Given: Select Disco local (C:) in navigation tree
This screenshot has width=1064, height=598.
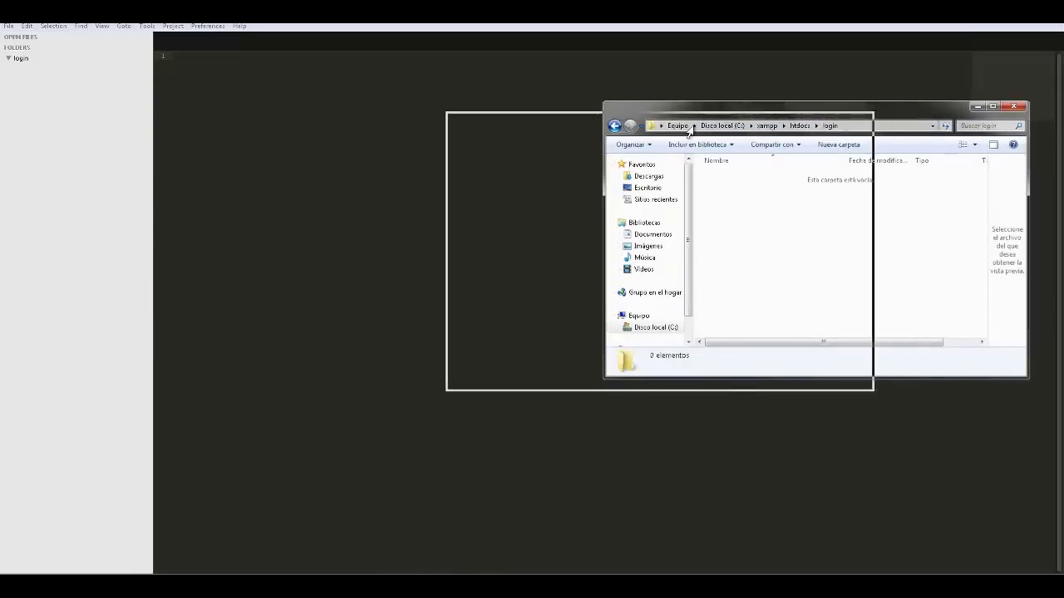Looking at the screenshot, I should pyautogui.click(x=656, y=327).
